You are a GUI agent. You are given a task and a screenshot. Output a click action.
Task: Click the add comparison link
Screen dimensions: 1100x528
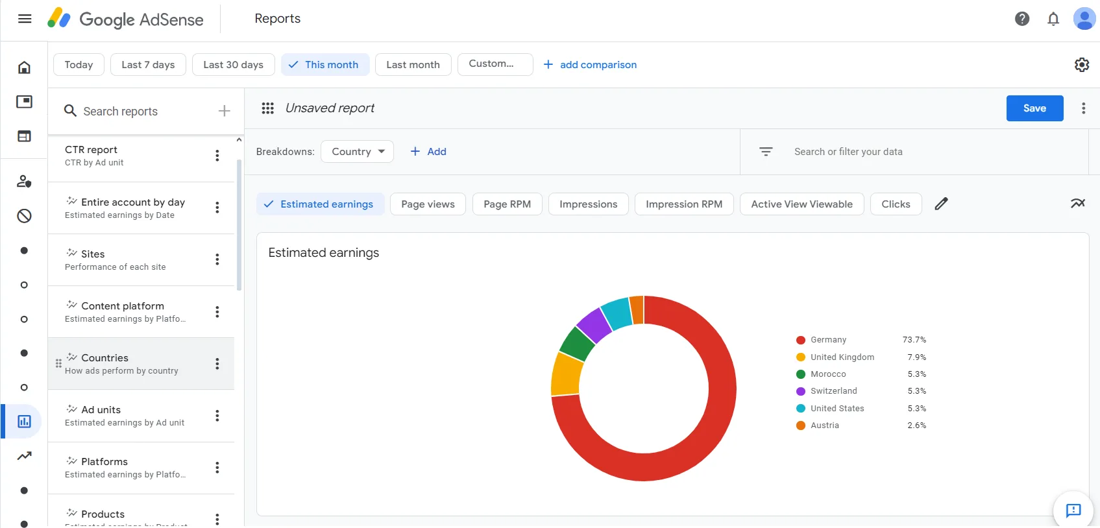tap(590, 65)
